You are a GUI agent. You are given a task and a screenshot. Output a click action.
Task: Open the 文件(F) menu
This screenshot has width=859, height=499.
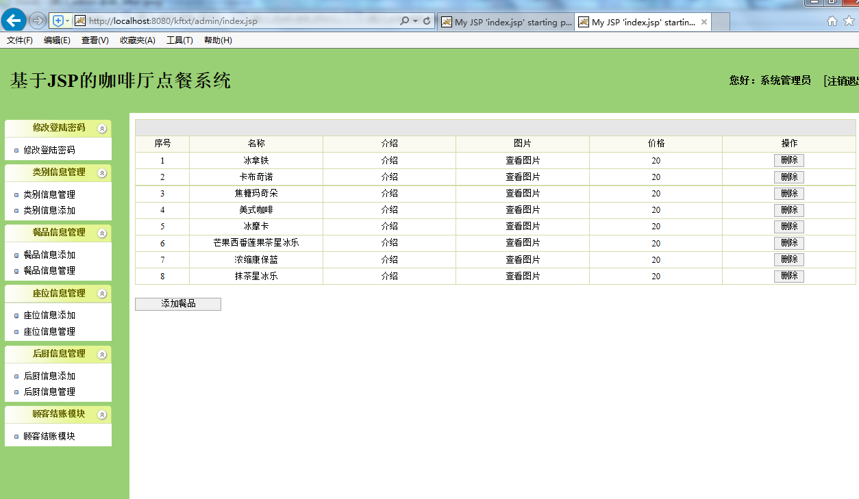pyautogui.click(x=20, y=40)
